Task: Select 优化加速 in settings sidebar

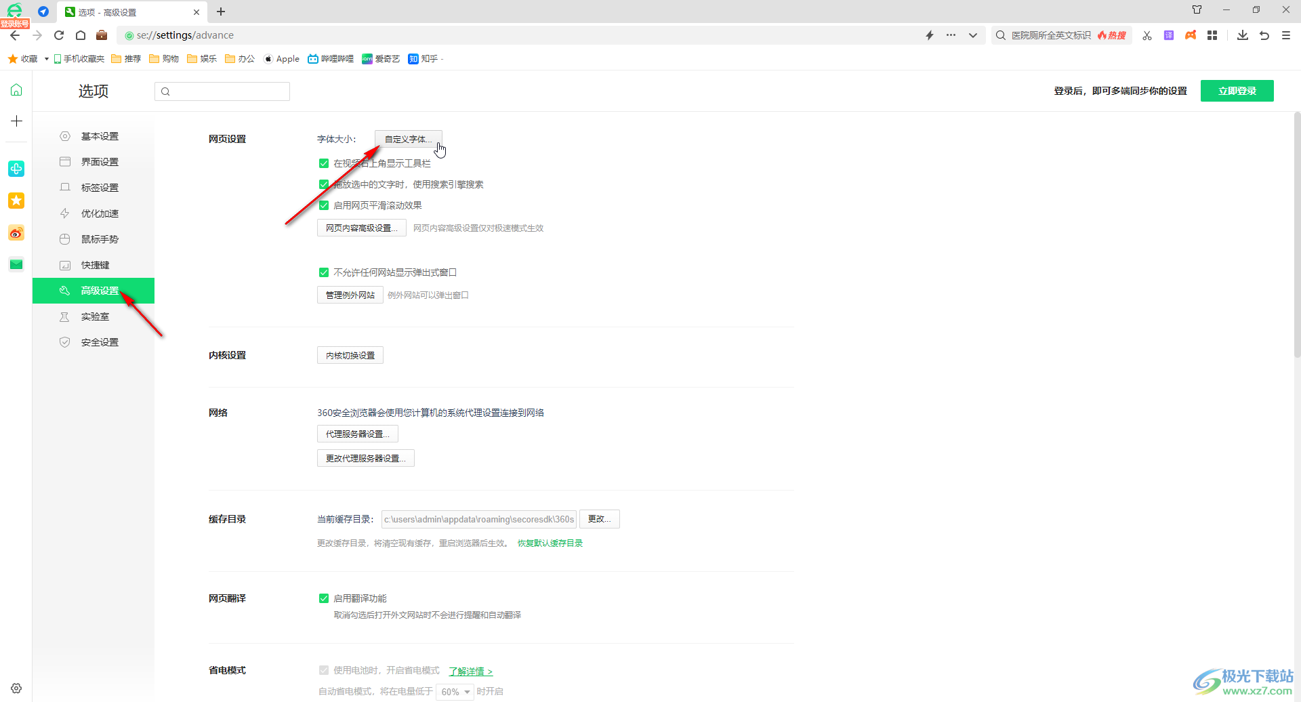Action: [94, 213]
